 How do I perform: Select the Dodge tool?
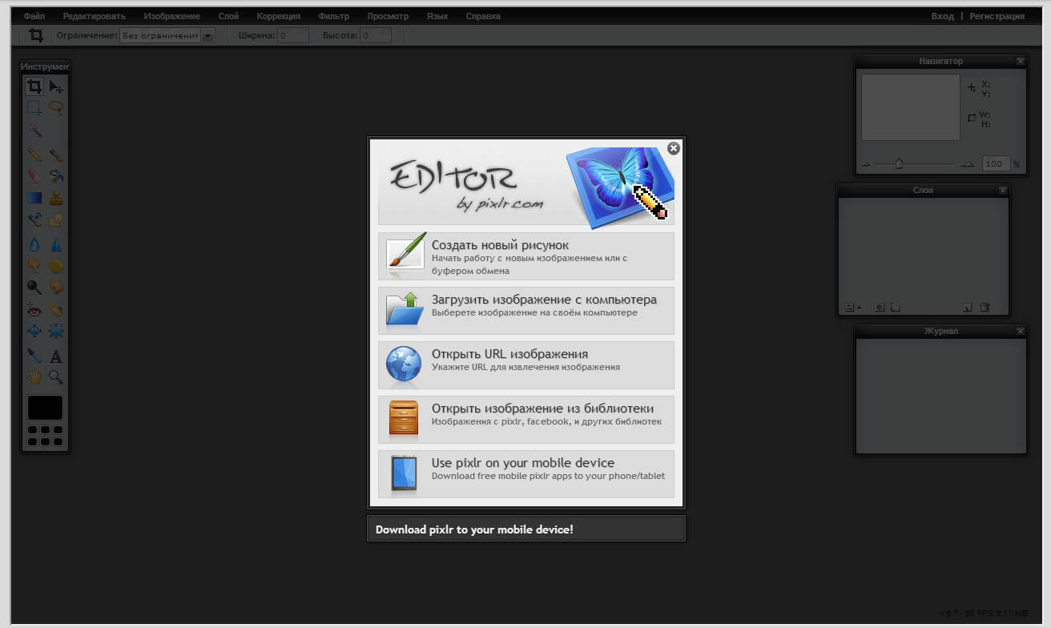[34, 287]
